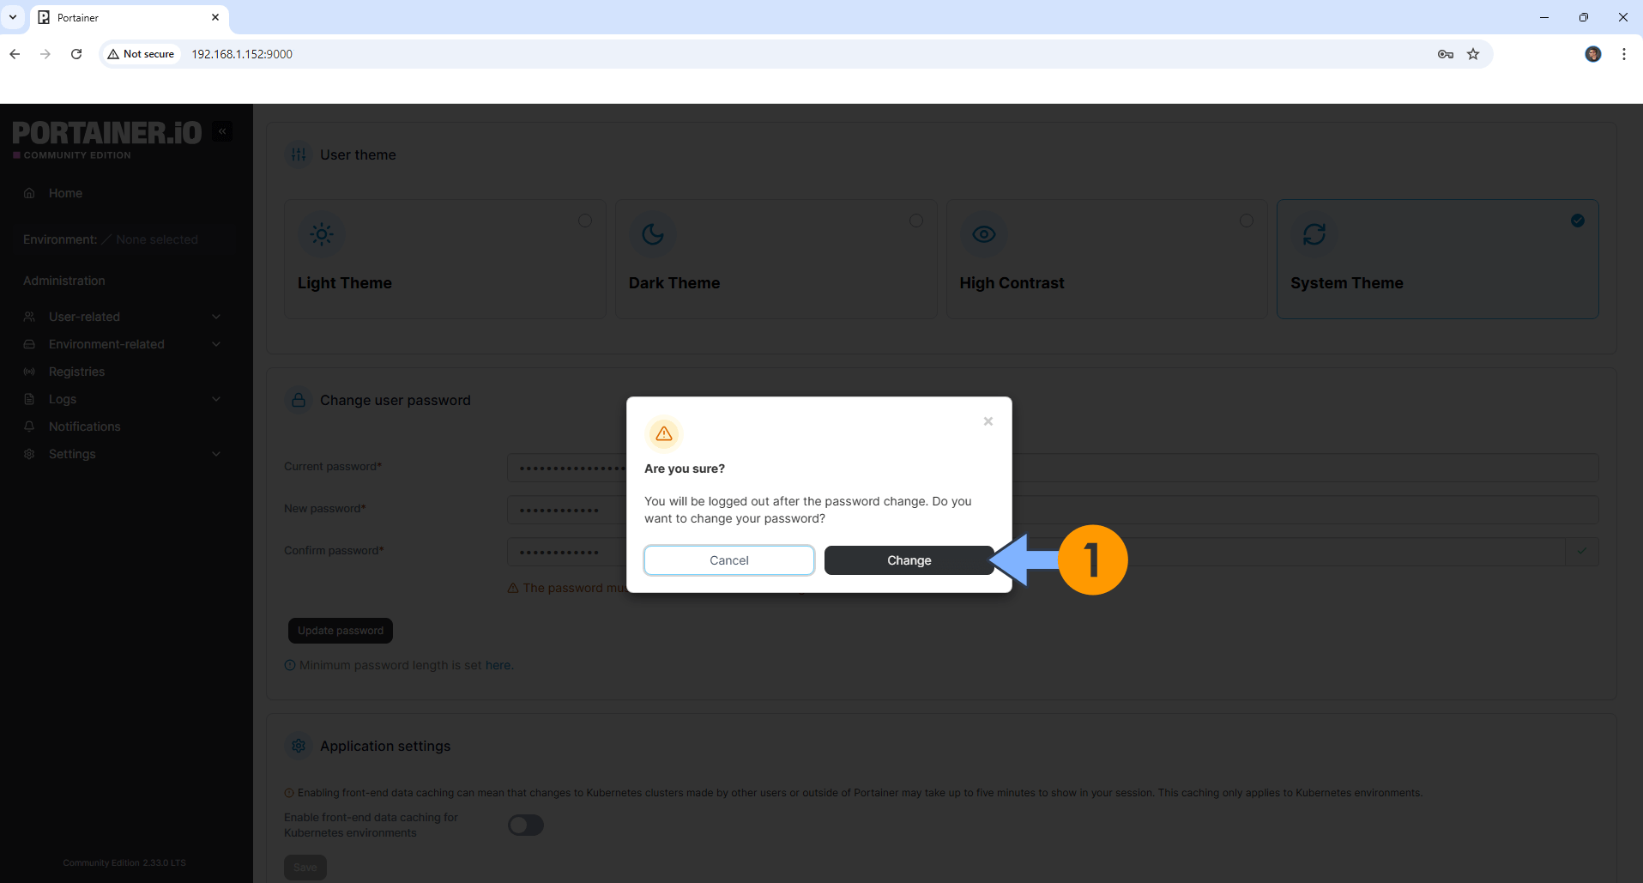Enable front-end data caching for Kubernetes
Viewport: 1643px width, 883px height.
[x=525, y=825]
